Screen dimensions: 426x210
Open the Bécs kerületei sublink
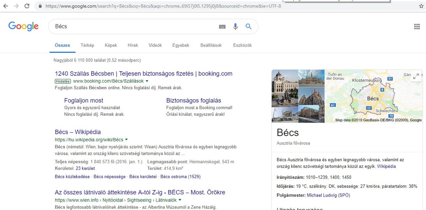pyautogui.click(x=143, y=177)
